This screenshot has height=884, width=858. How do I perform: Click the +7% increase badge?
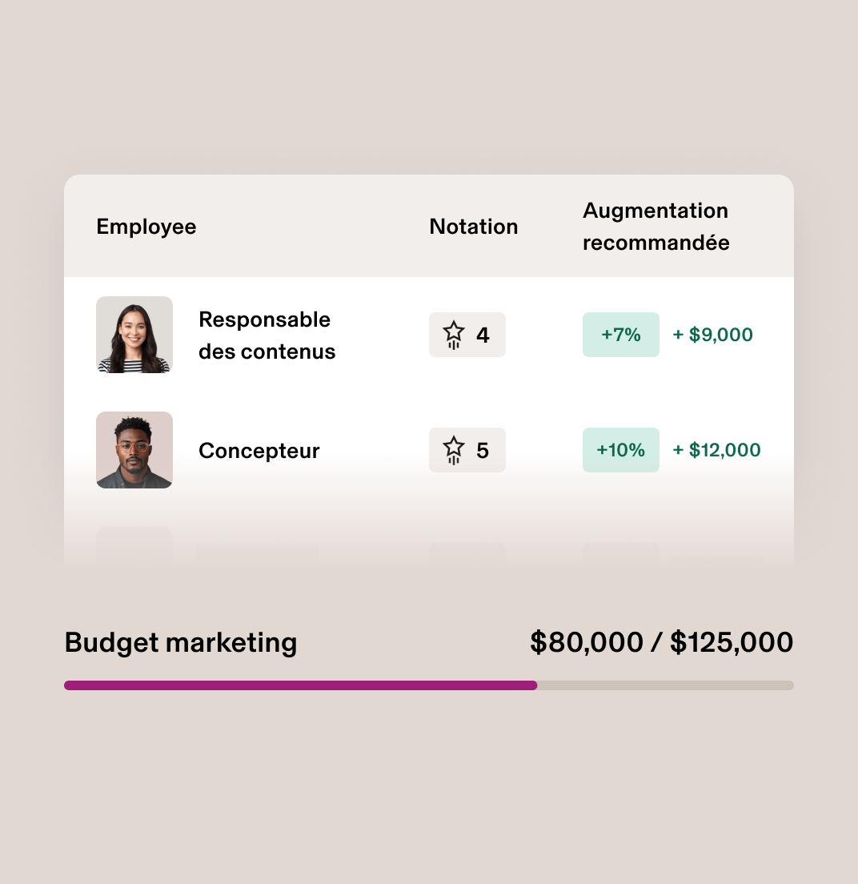click(621, 335)
